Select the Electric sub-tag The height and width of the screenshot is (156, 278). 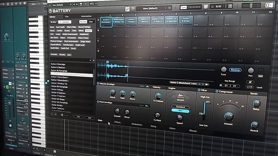click(x=62, y=55)
